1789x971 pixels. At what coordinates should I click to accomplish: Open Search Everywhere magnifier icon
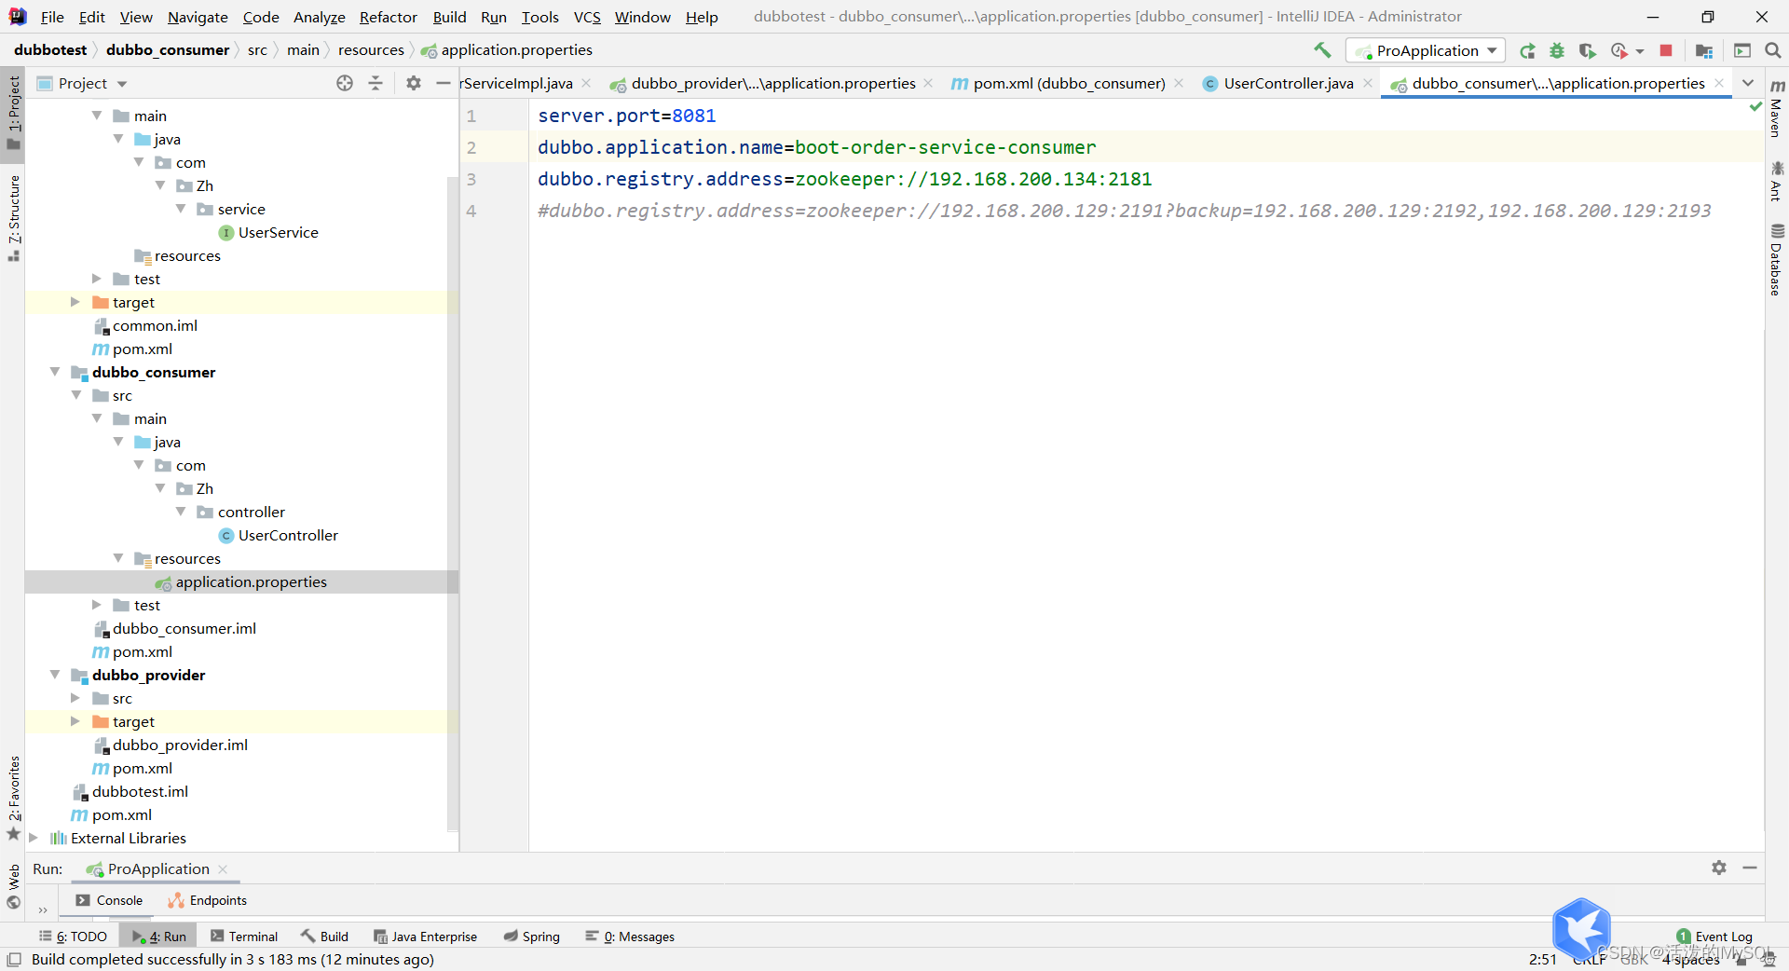[x=1772, y=50]
